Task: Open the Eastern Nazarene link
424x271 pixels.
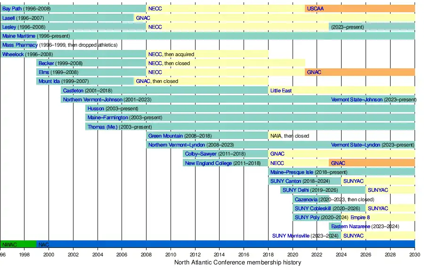Action: tap(350, 227)
